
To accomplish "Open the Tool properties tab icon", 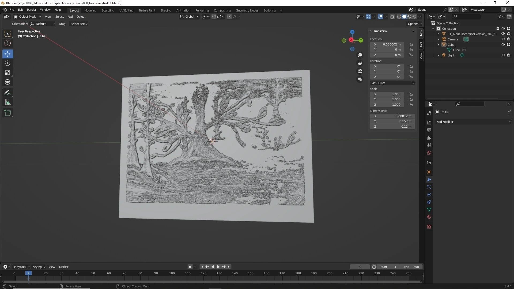I will coord(429,113).
